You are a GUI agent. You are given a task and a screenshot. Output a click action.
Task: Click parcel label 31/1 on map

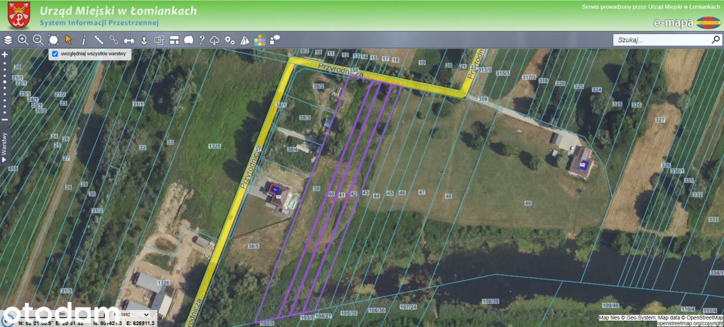click(x=138, y=104)
